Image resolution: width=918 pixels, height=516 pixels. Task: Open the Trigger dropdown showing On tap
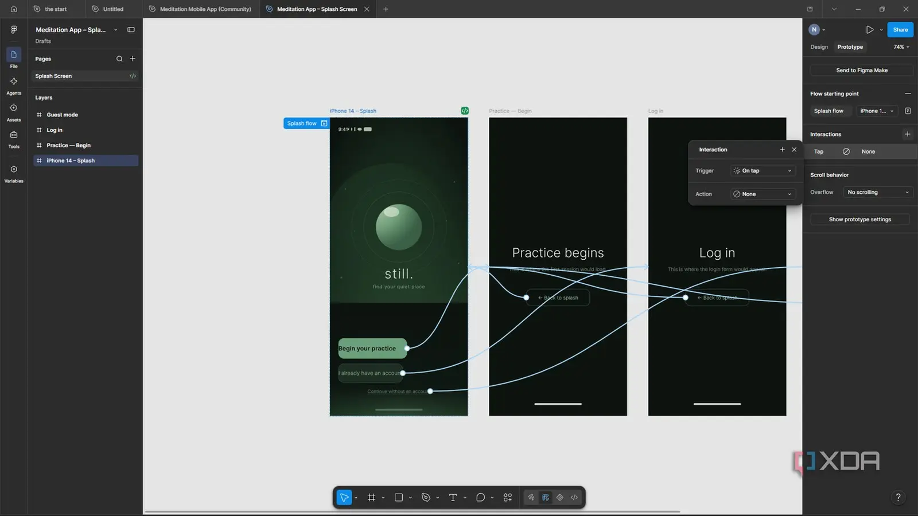[763, 171]
